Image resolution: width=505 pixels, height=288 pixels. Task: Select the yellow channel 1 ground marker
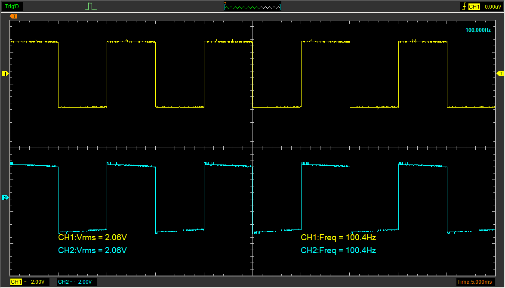click(x=5, y=74)
